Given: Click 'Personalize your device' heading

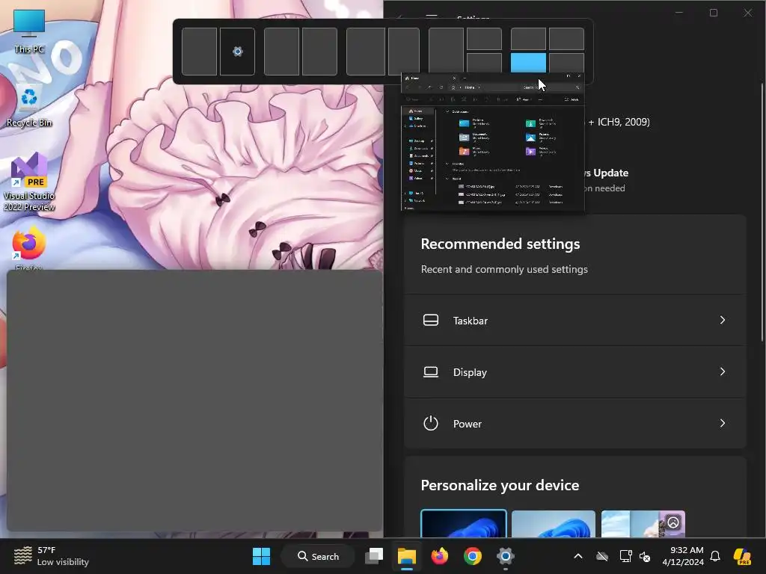Looking at the screenshot, I should [500, 485].
